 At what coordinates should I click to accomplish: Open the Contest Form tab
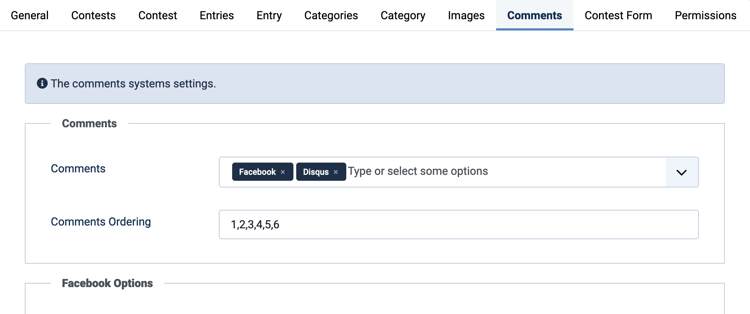pos(618,15)
